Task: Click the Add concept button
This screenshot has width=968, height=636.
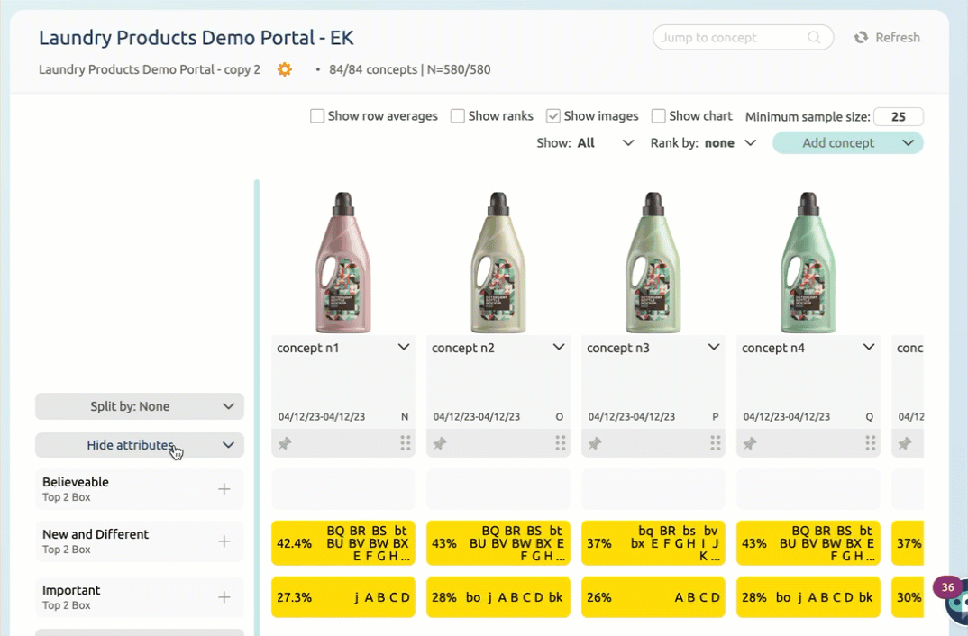Action: click(x=837, y=143)
